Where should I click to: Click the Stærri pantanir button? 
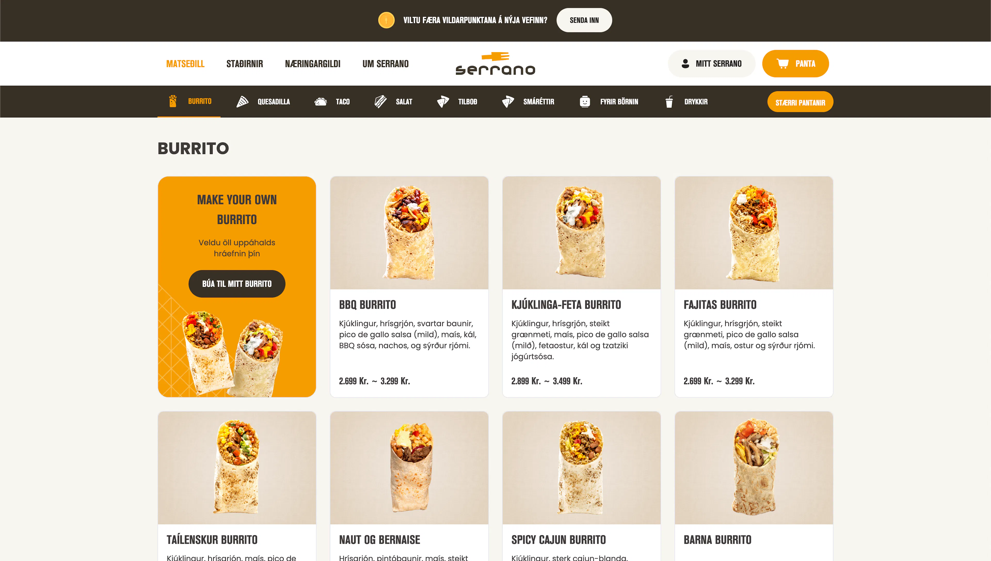(x=800, y=102)
